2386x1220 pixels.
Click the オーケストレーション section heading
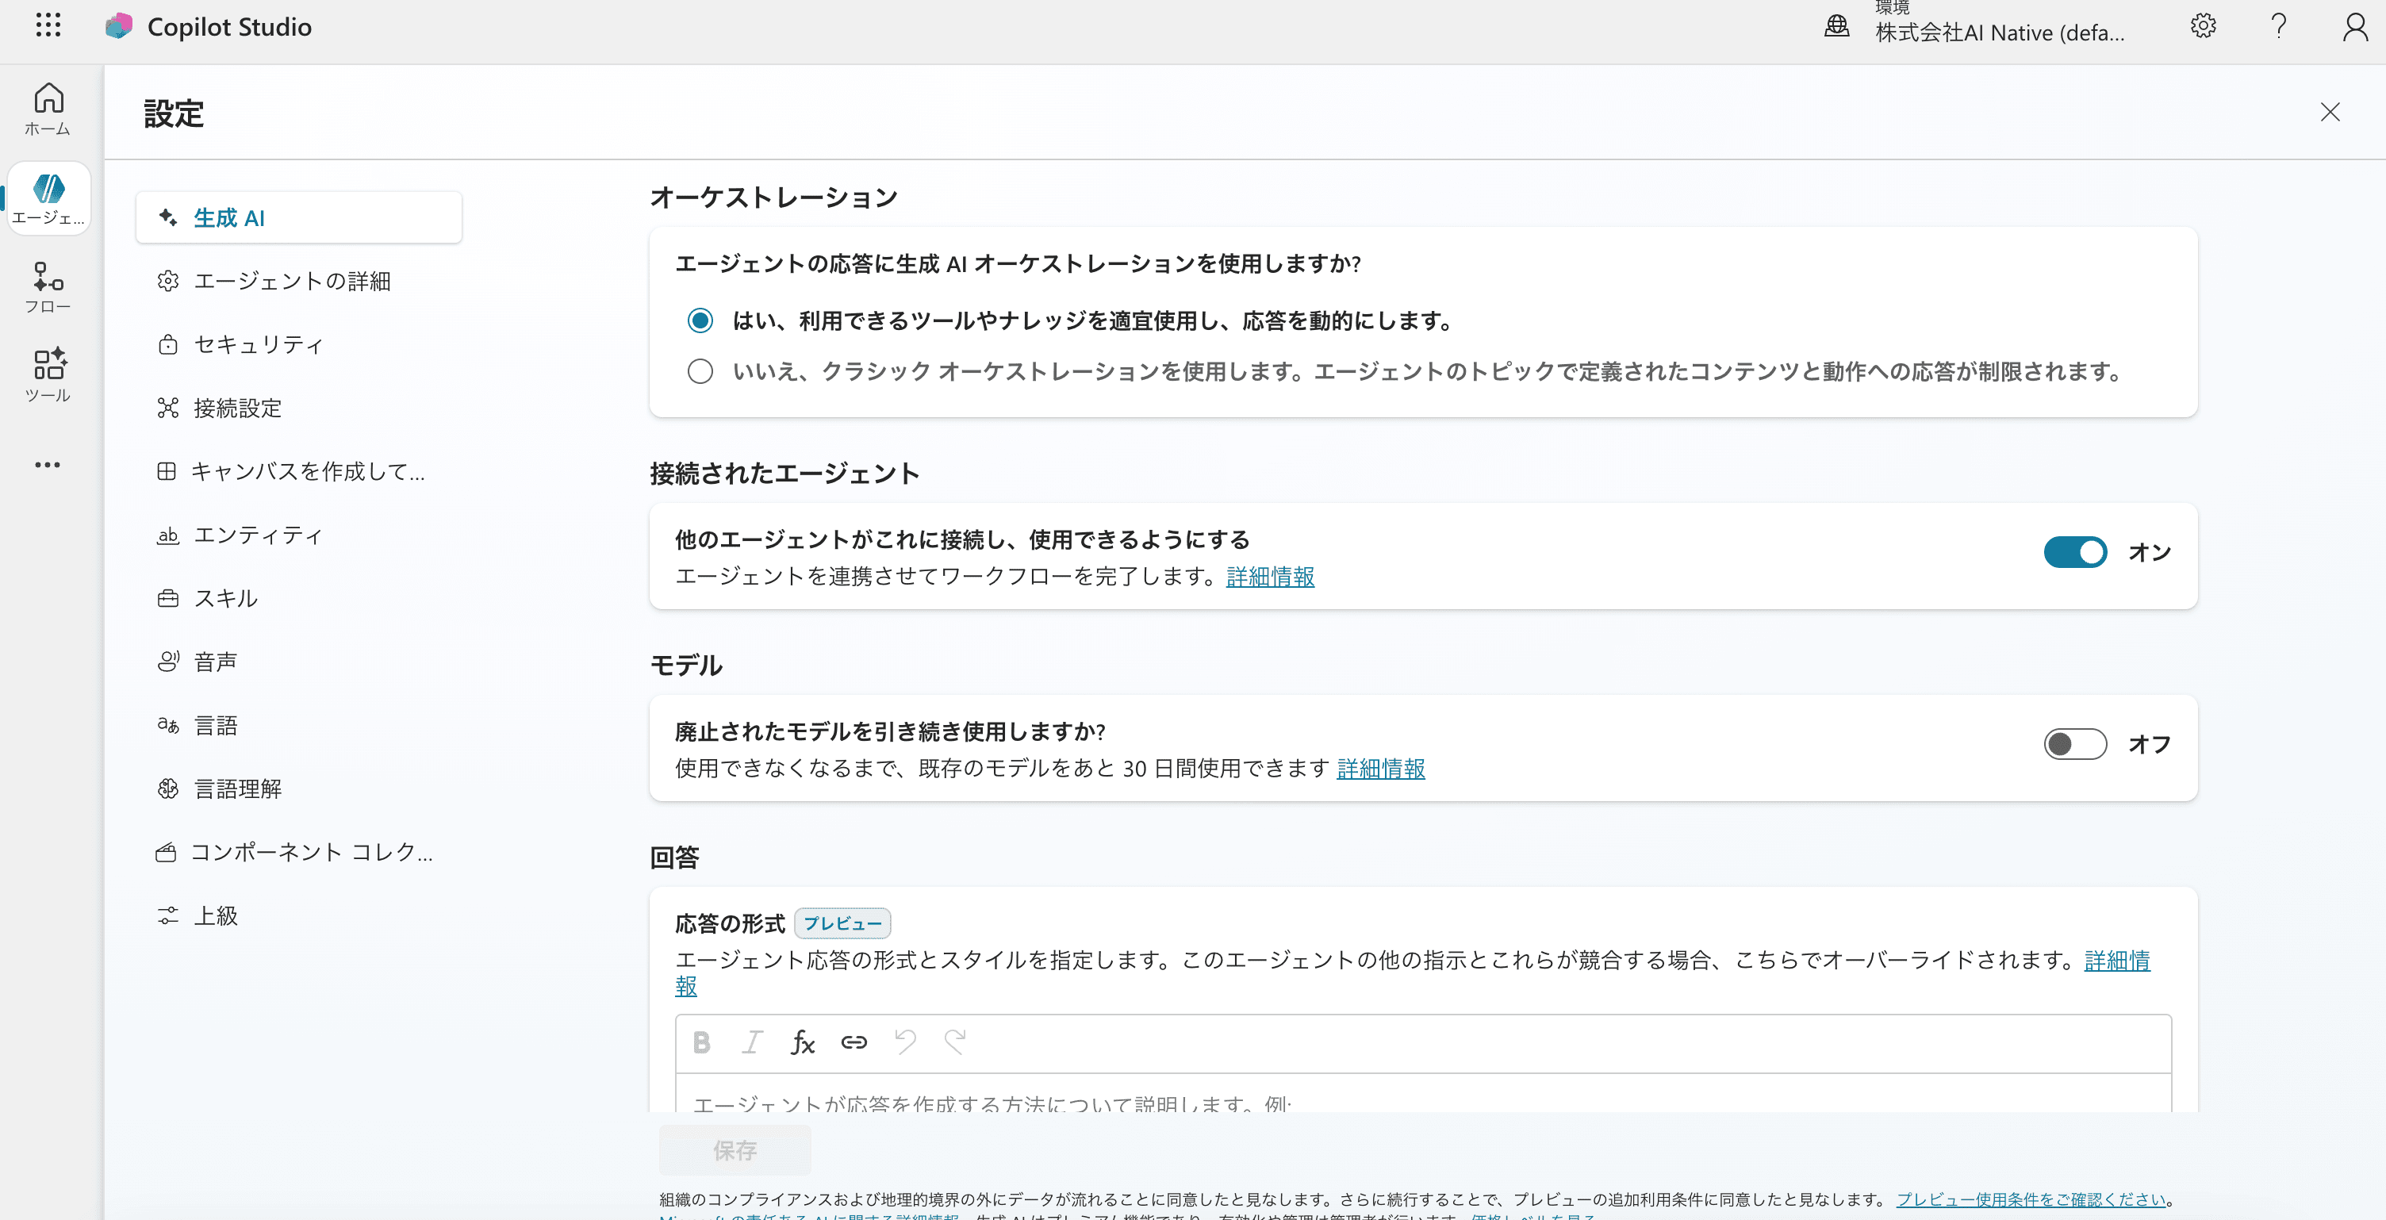pos(773,197)
